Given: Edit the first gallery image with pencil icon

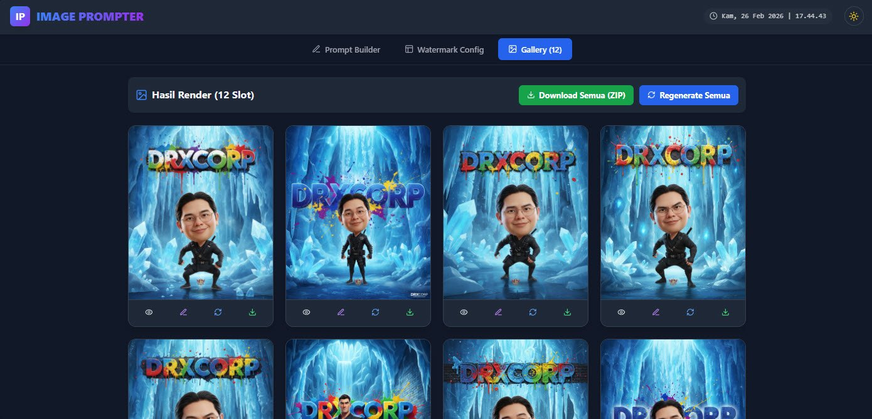Looking at the screenshot, I should click(x=183, y=312).
